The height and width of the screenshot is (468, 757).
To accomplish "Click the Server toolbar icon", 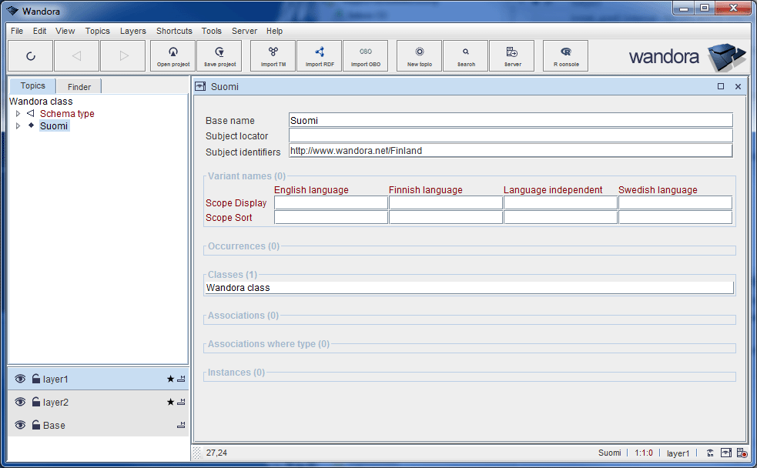I will coord(511,55).
